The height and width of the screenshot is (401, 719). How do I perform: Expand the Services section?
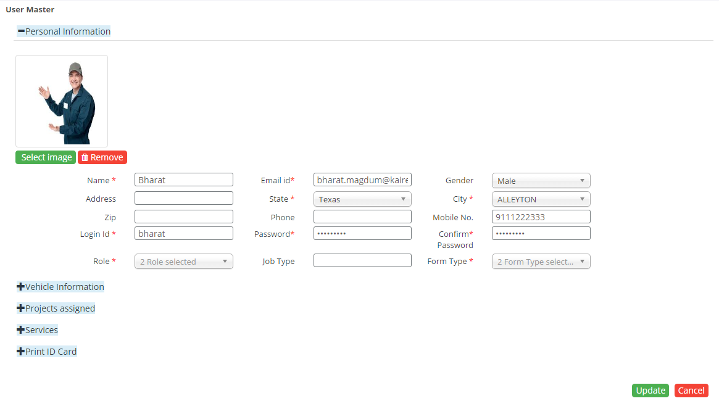point(37,330)
